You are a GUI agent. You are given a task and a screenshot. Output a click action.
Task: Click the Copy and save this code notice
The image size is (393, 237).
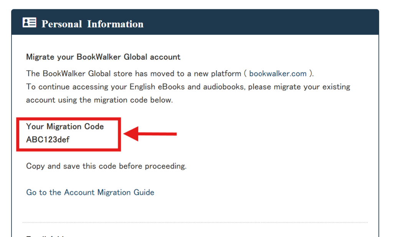[106, 166]
